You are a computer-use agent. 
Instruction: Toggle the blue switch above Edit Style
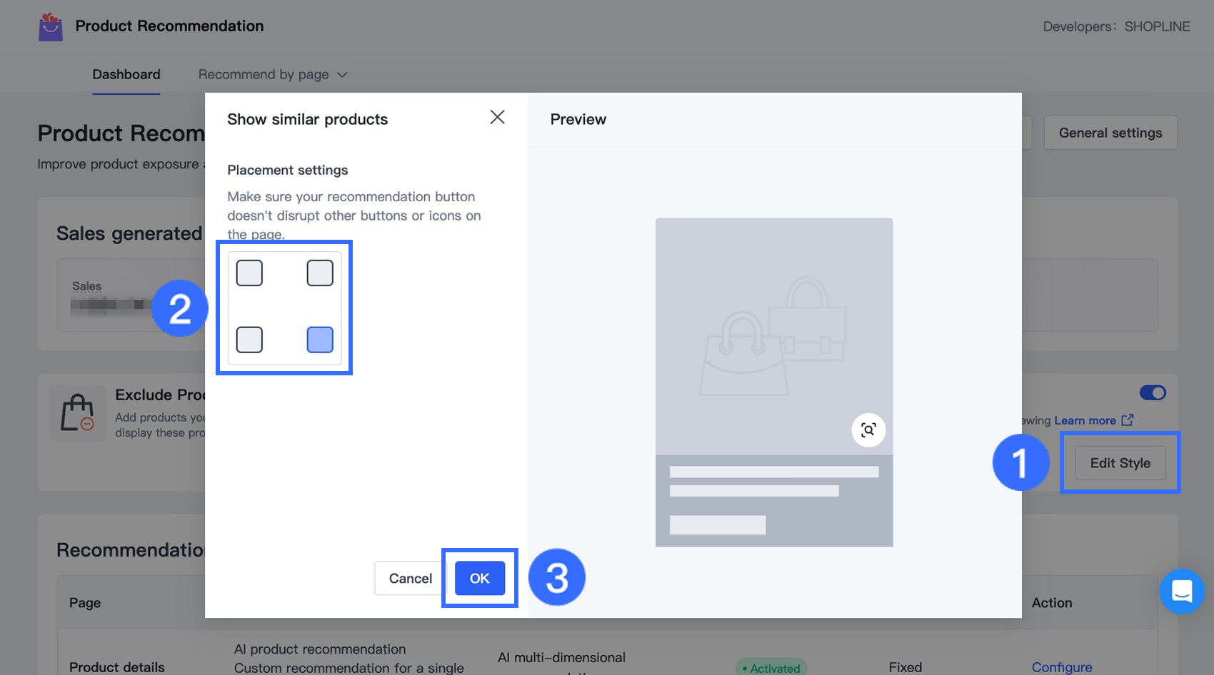1153,393
